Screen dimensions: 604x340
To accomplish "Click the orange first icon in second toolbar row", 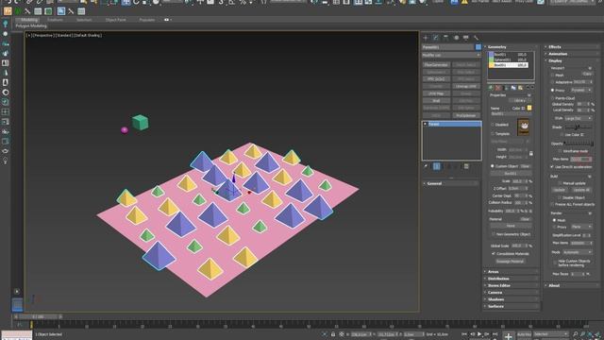I will click(8, 11).
